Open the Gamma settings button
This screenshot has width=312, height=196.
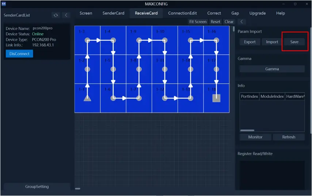pos(272,69)
